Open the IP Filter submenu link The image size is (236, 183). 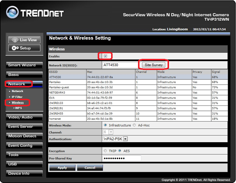point(18,97)
